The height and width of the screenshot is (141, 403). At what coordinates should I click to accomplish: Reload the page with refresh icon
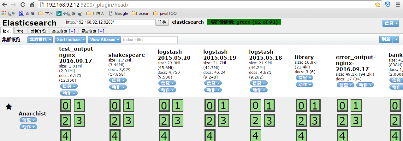click(x=23, y=5)
